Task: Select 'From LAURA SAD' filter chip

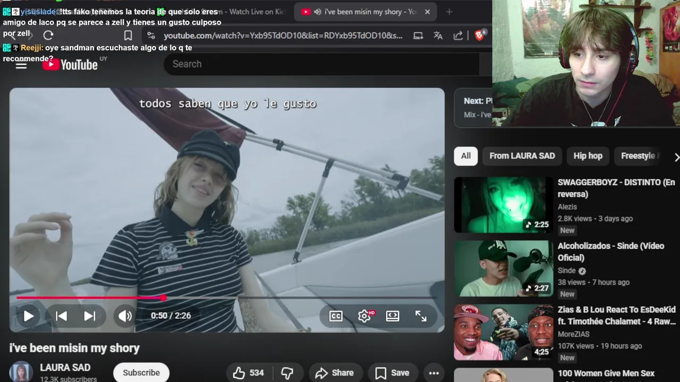Action: (522, 156)
